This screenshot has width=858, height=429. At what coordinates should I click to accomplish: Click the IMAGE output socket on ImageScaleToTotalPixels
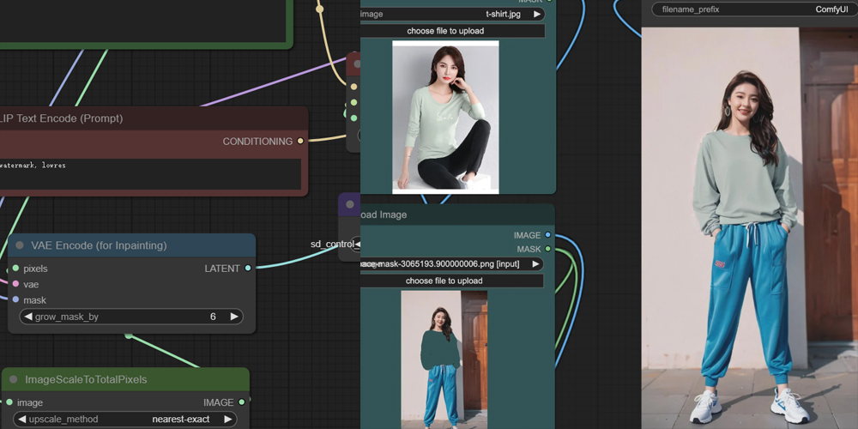coord(242,402)
